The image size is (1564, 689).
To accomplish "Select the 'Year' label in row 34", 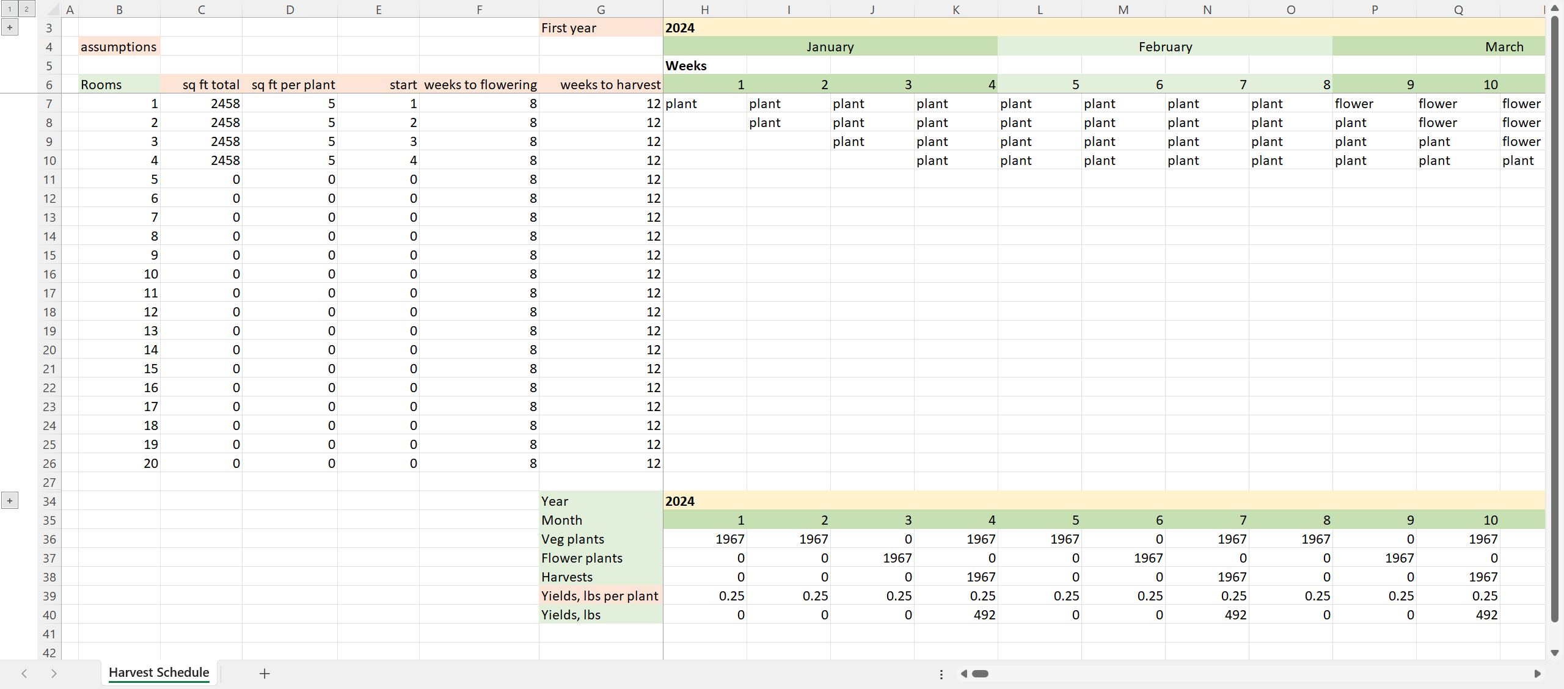I will point(601,501).
